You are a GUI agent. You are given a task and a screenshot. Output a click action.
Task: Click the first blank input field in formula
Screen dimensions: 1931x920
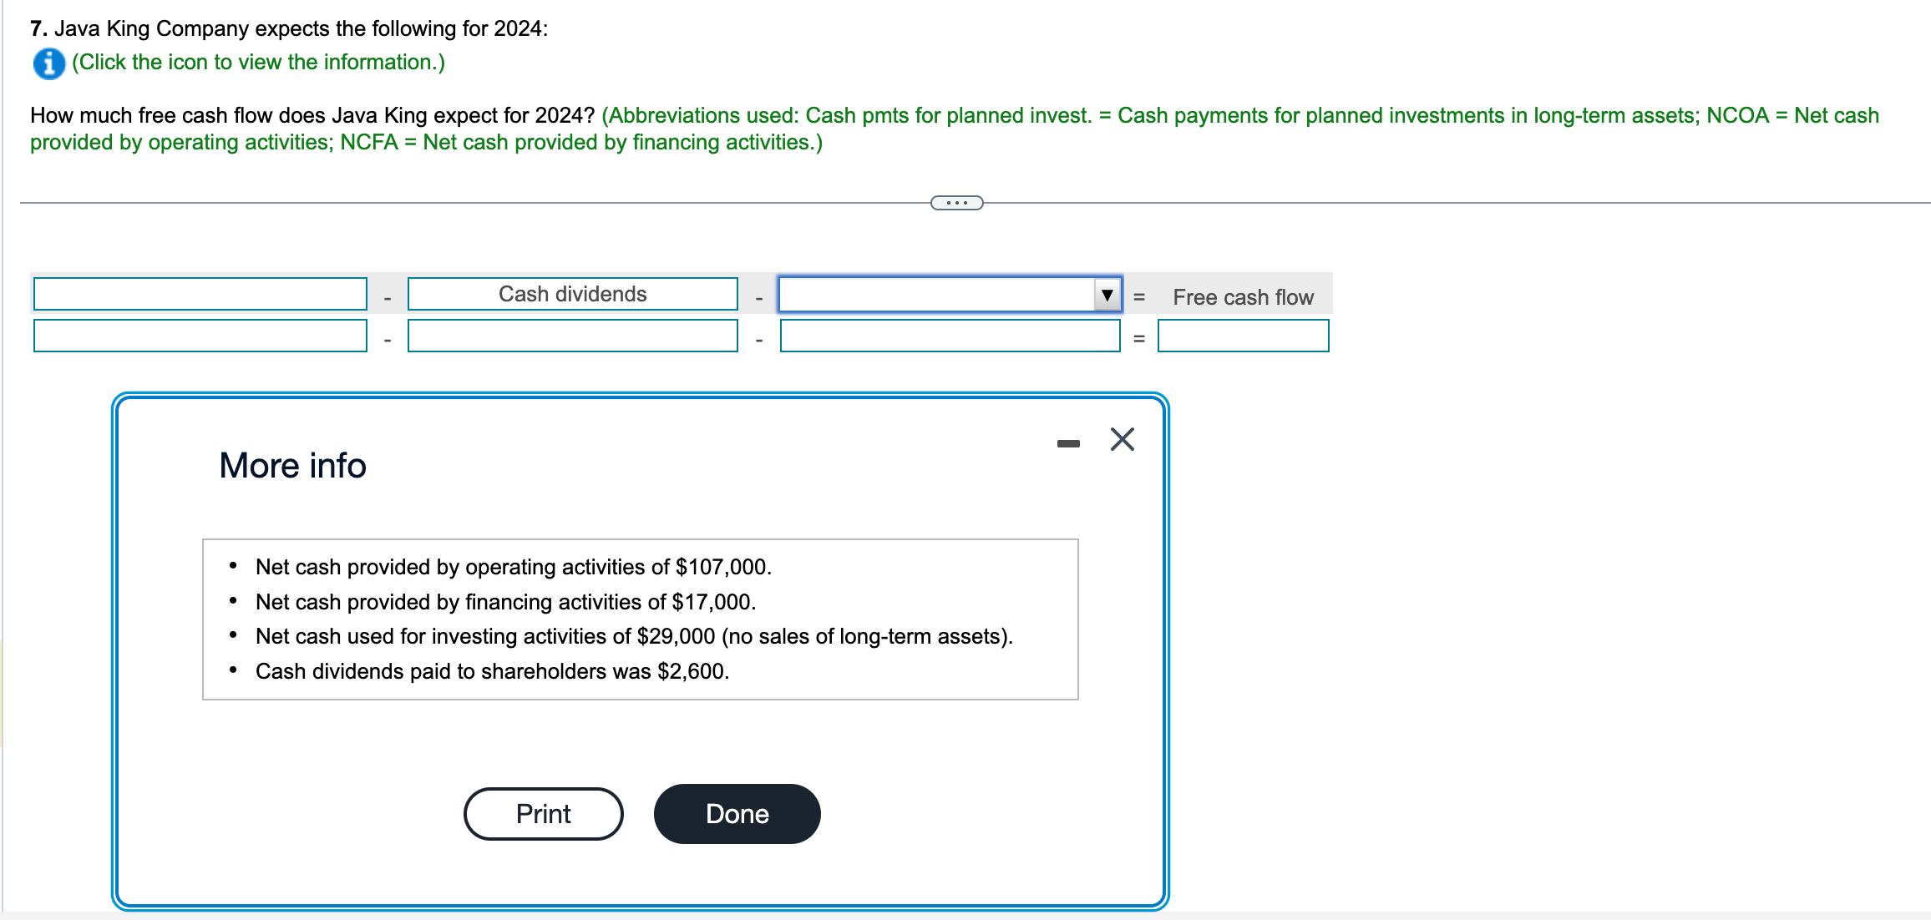click(199, 293)
